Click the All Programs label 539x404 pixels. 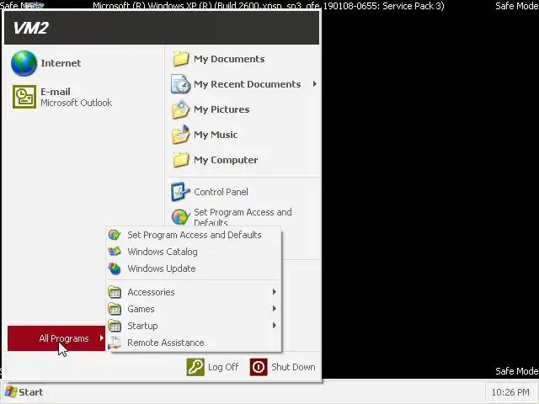(64, 338)
